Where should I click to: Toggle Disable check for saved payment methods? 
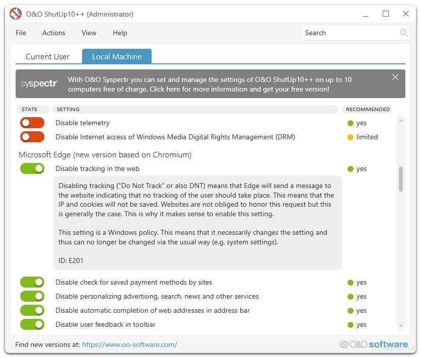[32, 283]
